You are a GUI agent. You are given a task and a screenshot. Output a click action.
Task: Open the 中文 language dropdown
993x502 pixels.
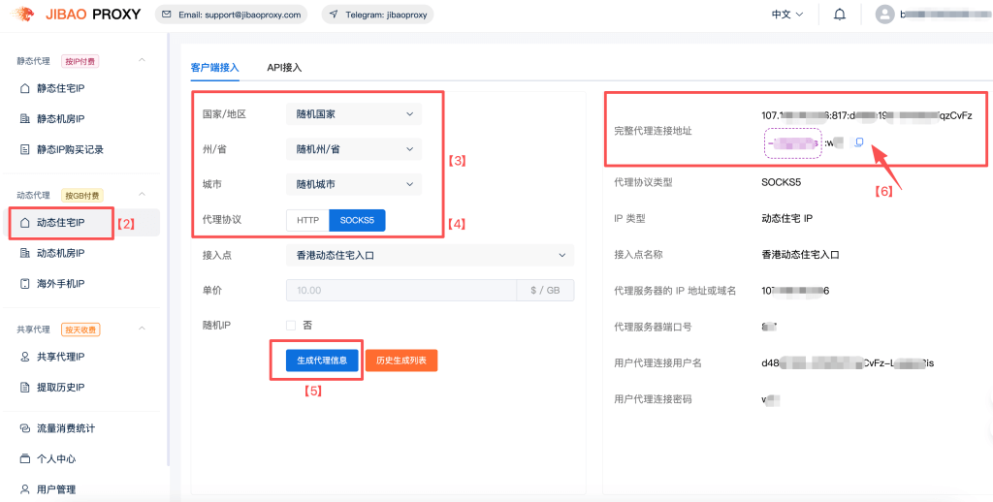tap(787, 15)
